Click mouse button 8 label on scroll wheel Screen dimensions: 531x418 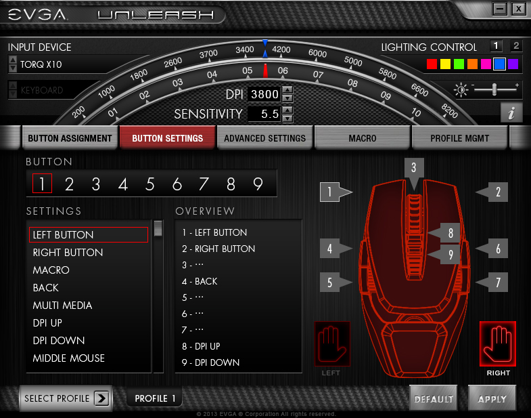pyautogui.click(x=449, y=232)
